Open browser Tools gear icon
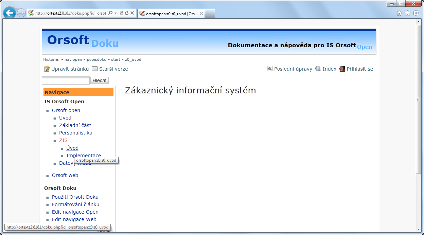This screenshot has height=235, width=424. point(416,13)
